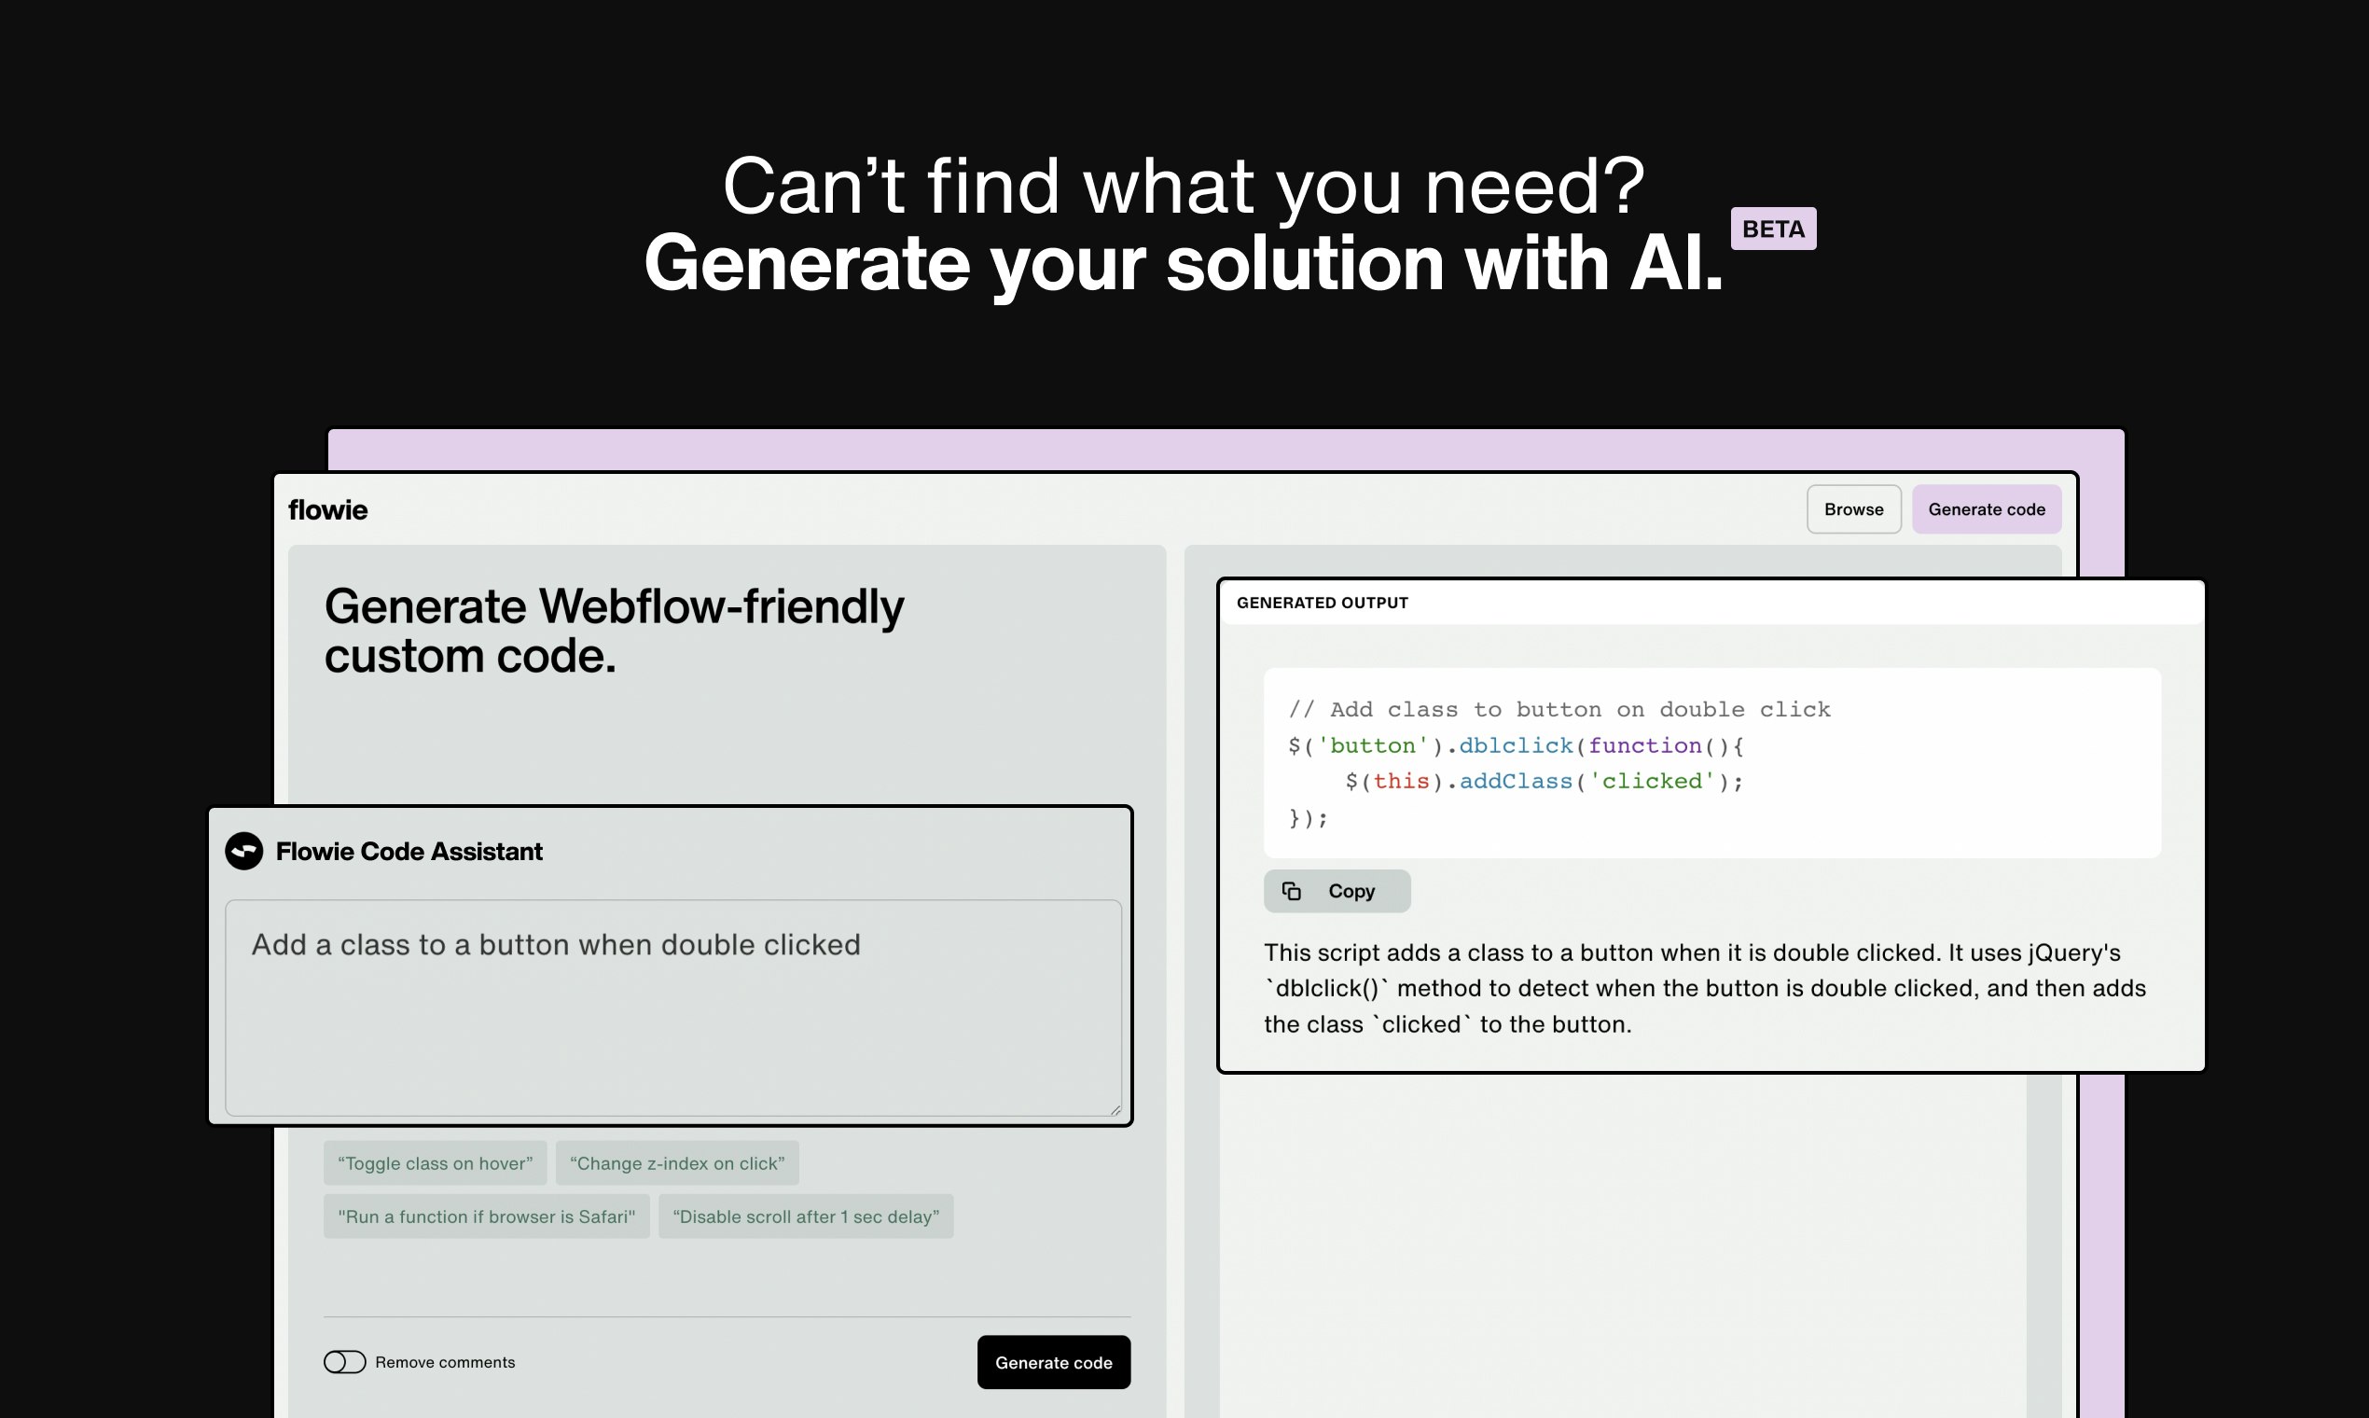Click the Remove comments label text
This screenshot has width=2369, height=1418.
pos(444,1362)
